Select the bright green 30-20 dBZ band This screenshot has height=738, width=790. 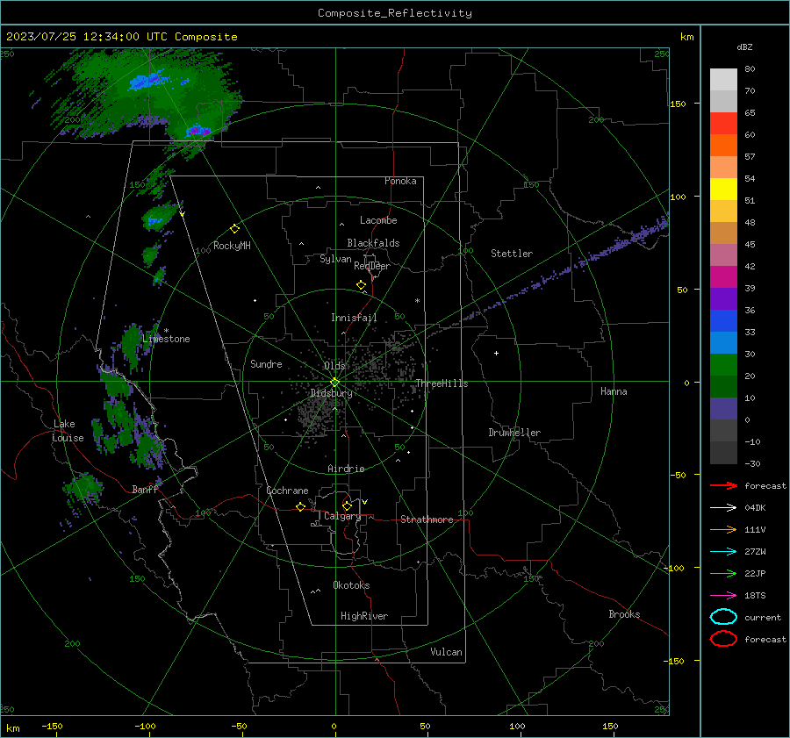click(x=723, y=365)
